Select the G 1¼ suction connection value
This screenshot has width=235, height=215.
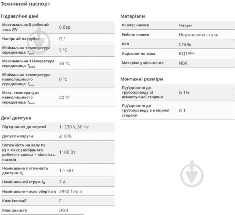[184, 93]
